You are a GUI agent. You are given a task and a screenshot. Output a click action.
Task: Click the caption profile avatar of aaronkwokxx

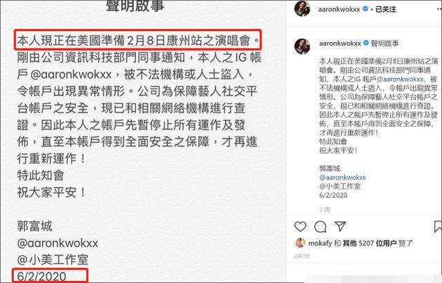point(302,46)
